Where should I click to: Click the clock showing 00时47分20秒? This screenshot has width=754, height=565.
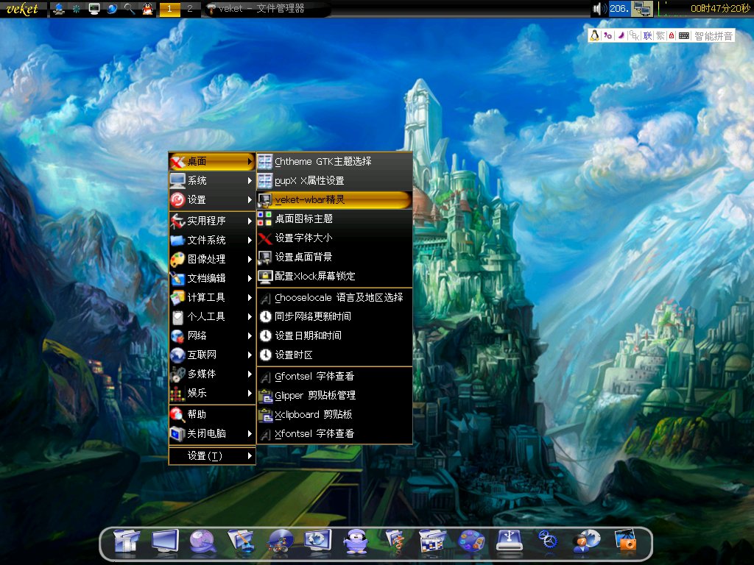click(720, 9)
